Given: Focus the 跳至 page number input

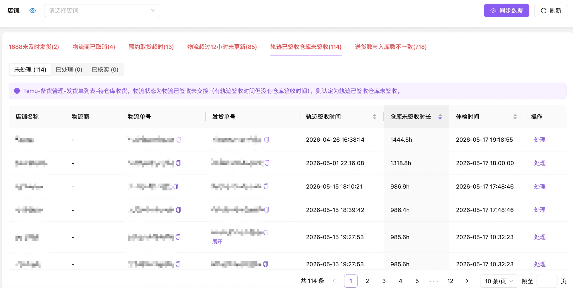Looking at the screenshot, I should pos(547,281).
